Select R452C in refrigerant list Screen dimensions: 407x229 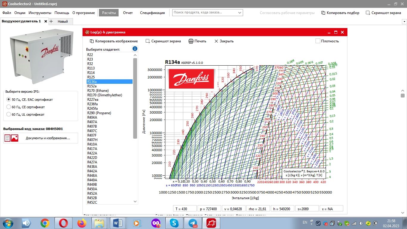click(110, 202)
